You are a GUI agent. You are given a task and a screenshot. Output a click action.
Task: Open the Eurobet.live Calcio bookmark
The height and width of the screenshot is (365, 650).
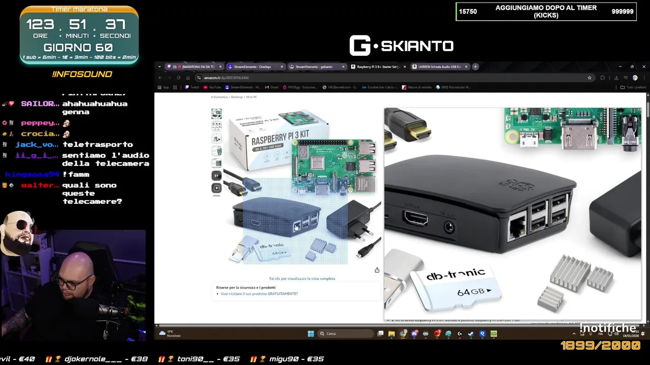[380, 87]
